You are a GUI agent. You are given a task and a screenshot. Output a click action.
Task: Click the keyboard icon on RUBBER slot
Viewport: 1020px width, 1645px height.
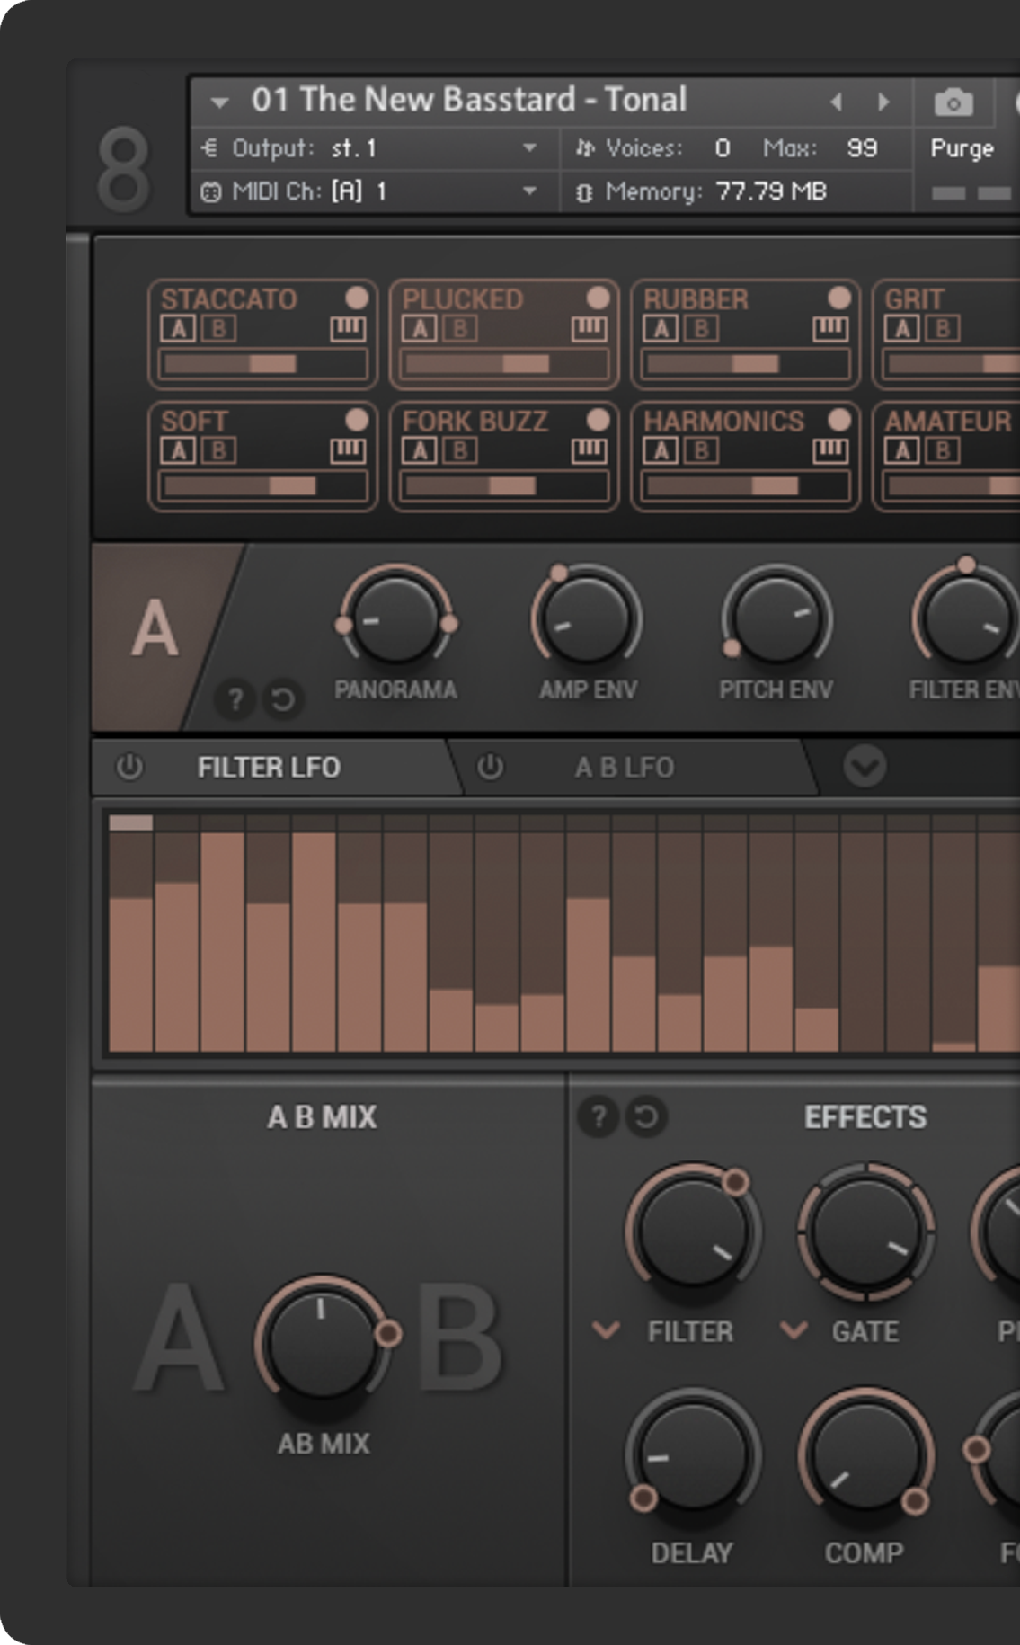[830, 330]
